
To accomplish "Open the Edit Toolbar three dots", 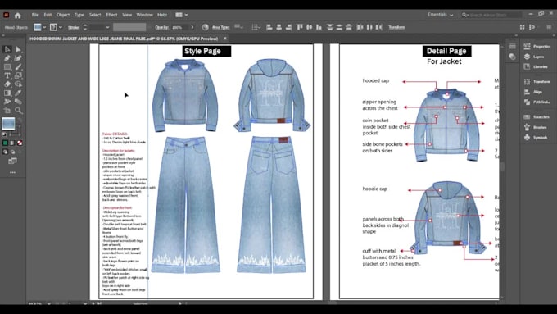I will coord(12,172).
